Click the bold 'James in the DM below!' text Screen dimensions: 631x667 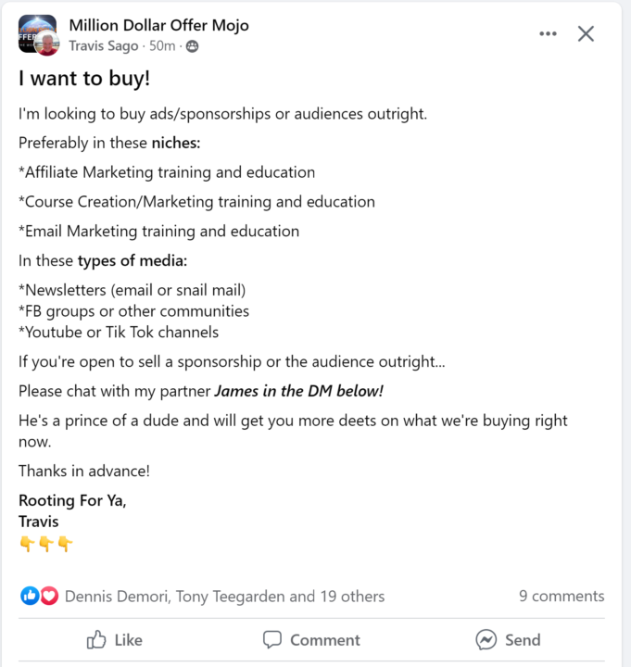click(298, 391)
